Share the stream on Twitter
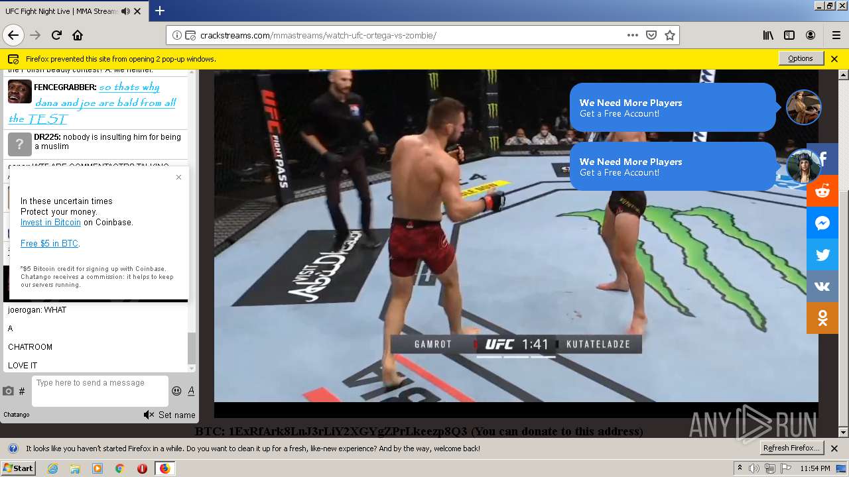 coord(822,254)
